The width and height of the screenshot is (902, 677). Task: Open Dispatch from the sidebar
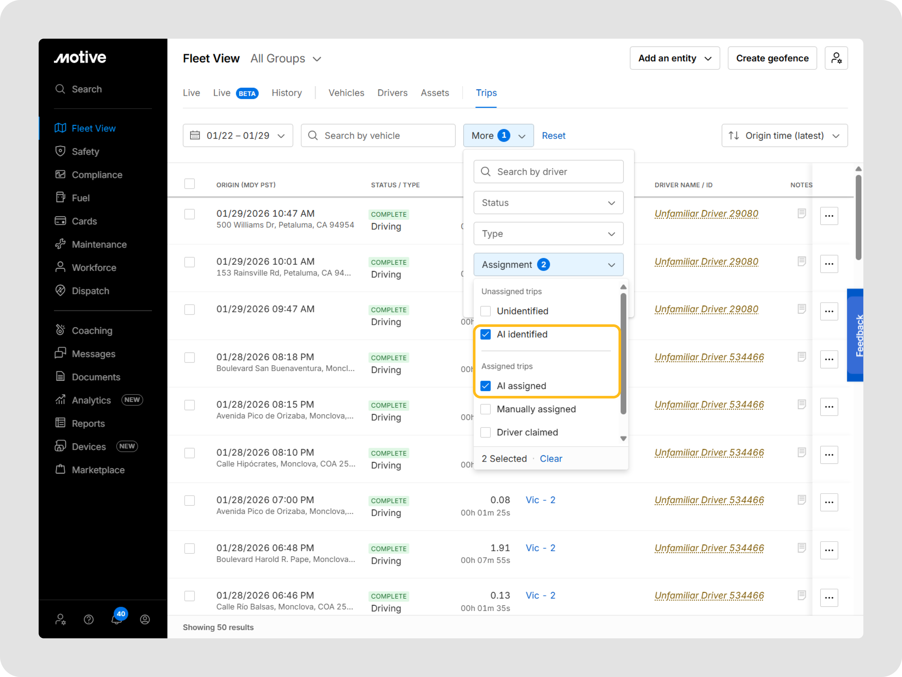point(90,291)
